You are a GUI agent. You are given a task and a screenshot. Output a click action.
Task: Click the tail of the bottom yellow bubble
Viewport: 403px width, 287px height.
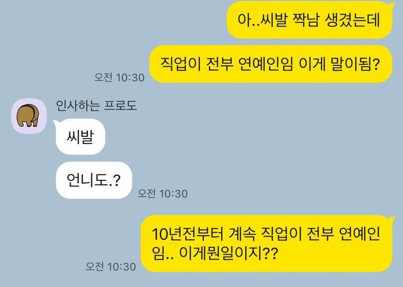click(x=392, y=220)
